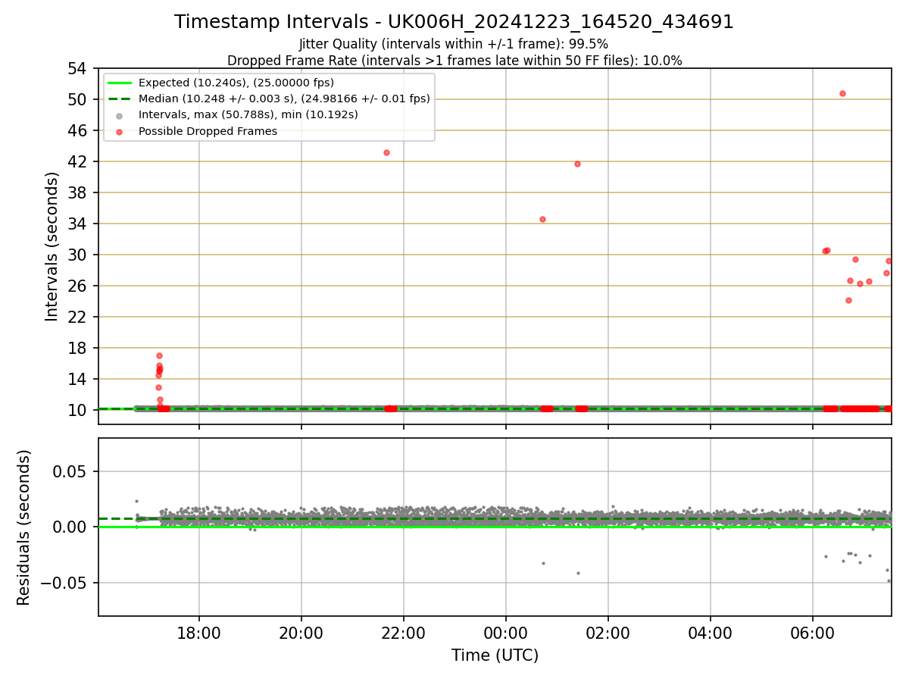909x682 pixels.
Task: Click the red dropped-frame point near 34.5 seconds
Action: 542,219
